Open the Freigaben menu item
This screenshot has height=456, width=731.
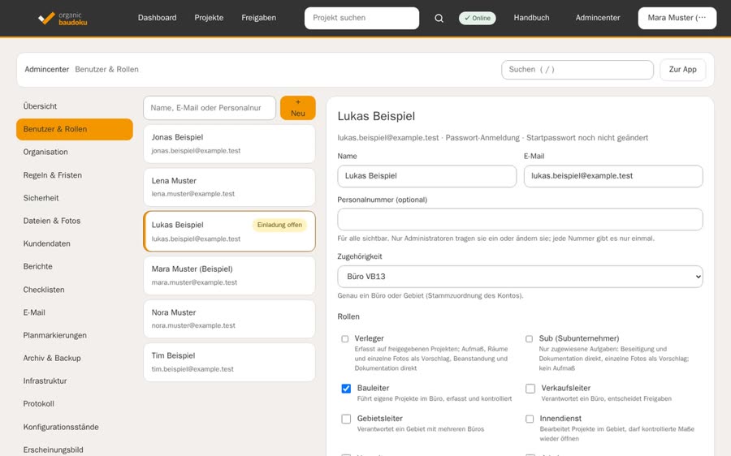259,18
